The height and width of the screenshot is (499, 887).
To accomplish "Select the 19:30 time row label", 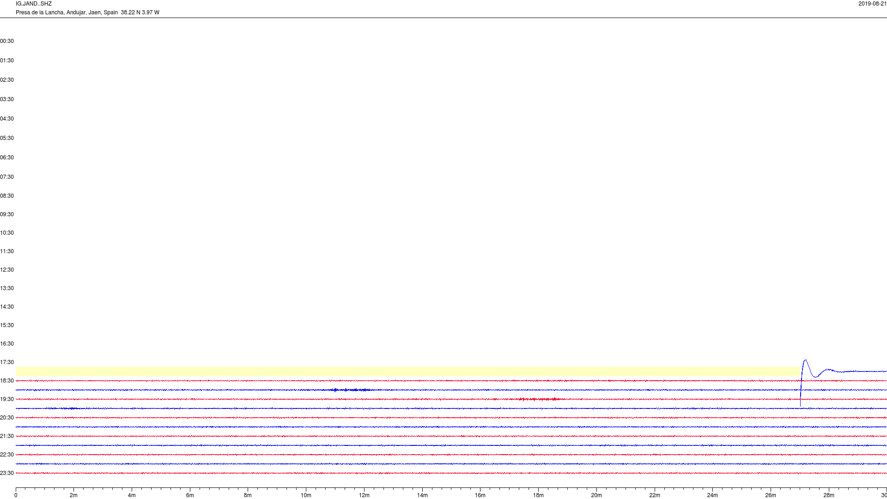I will click(7, 399).
